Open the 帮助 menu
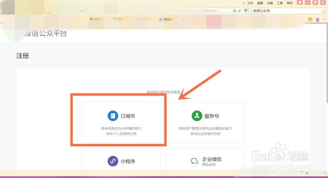This screenshot has height=178, width=328. coord(290,3)
